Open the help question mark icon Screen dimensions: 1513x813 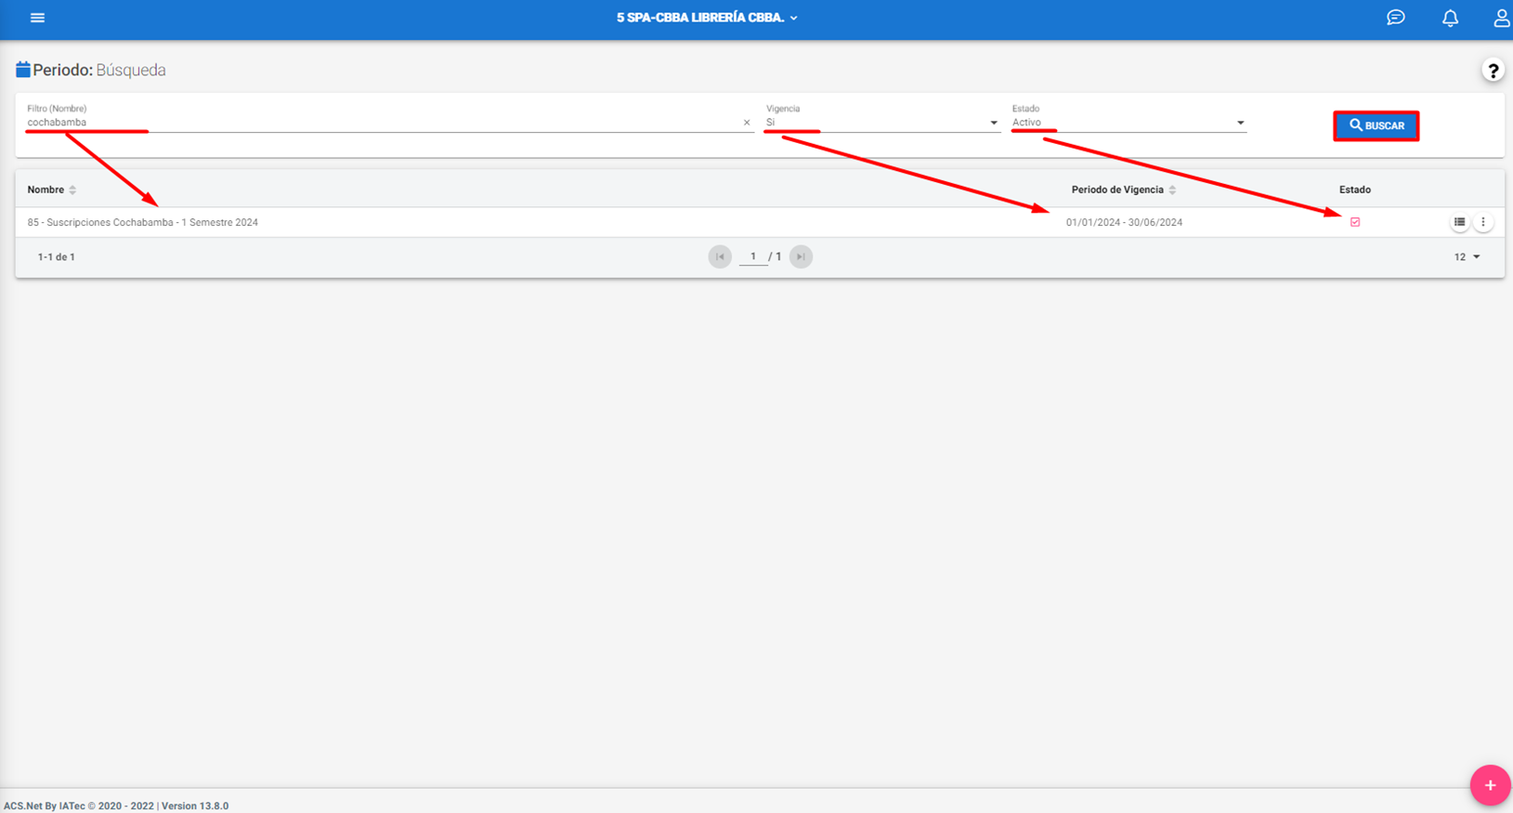[x=1493, y=71]
